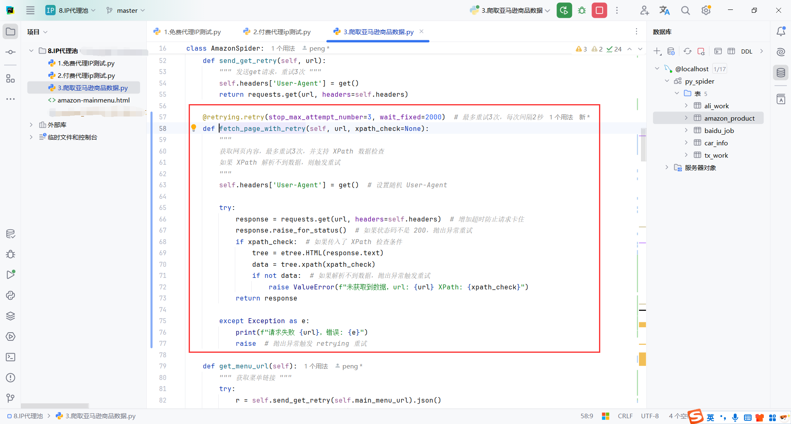The height and width of the screenshot is (424, 791).
Task: Open the 项目 view dropdown
Action: click(37, 32)
